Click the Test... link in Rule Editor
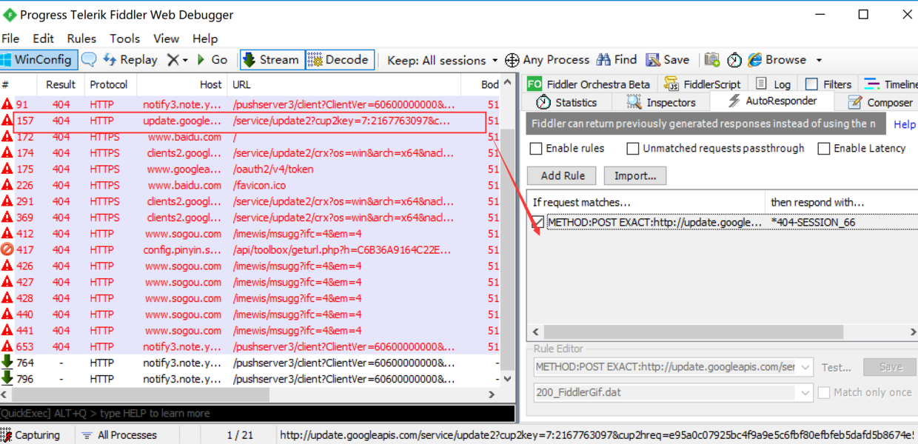This screenshot has width=918, height=444. click(x=836, y=367)
